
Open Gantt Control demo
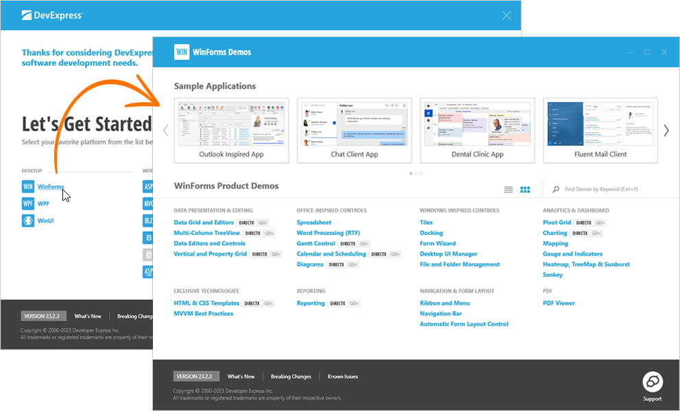(x=316, y=243)
